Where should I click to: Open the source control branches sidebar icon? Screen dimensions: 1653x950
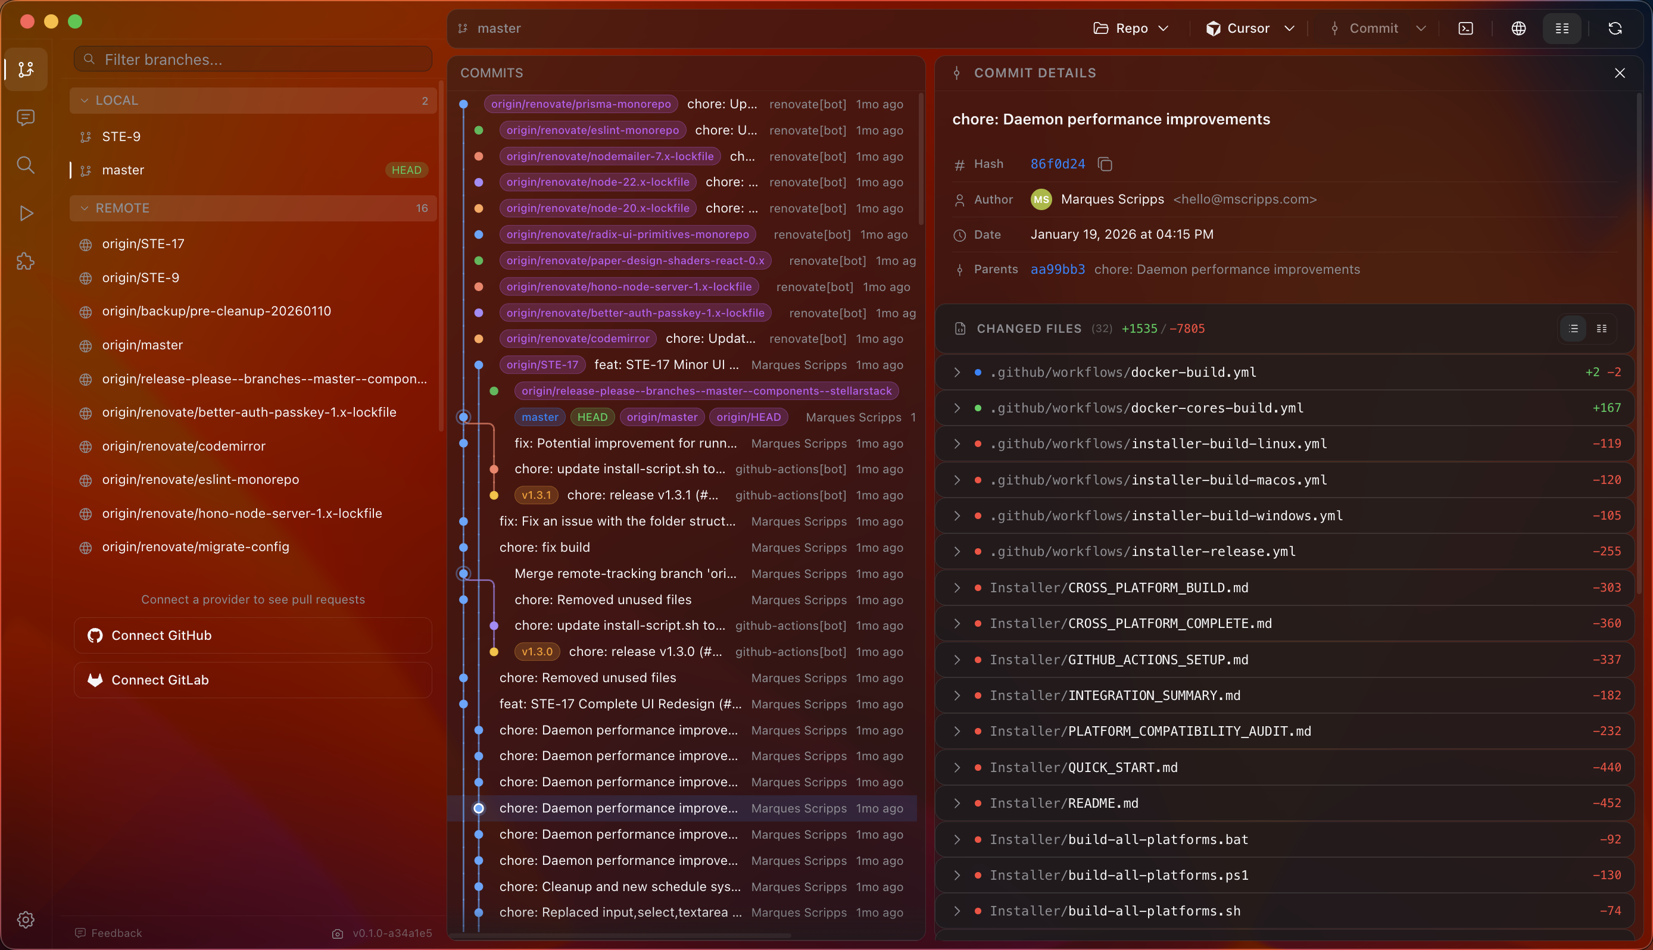[26, 69]
